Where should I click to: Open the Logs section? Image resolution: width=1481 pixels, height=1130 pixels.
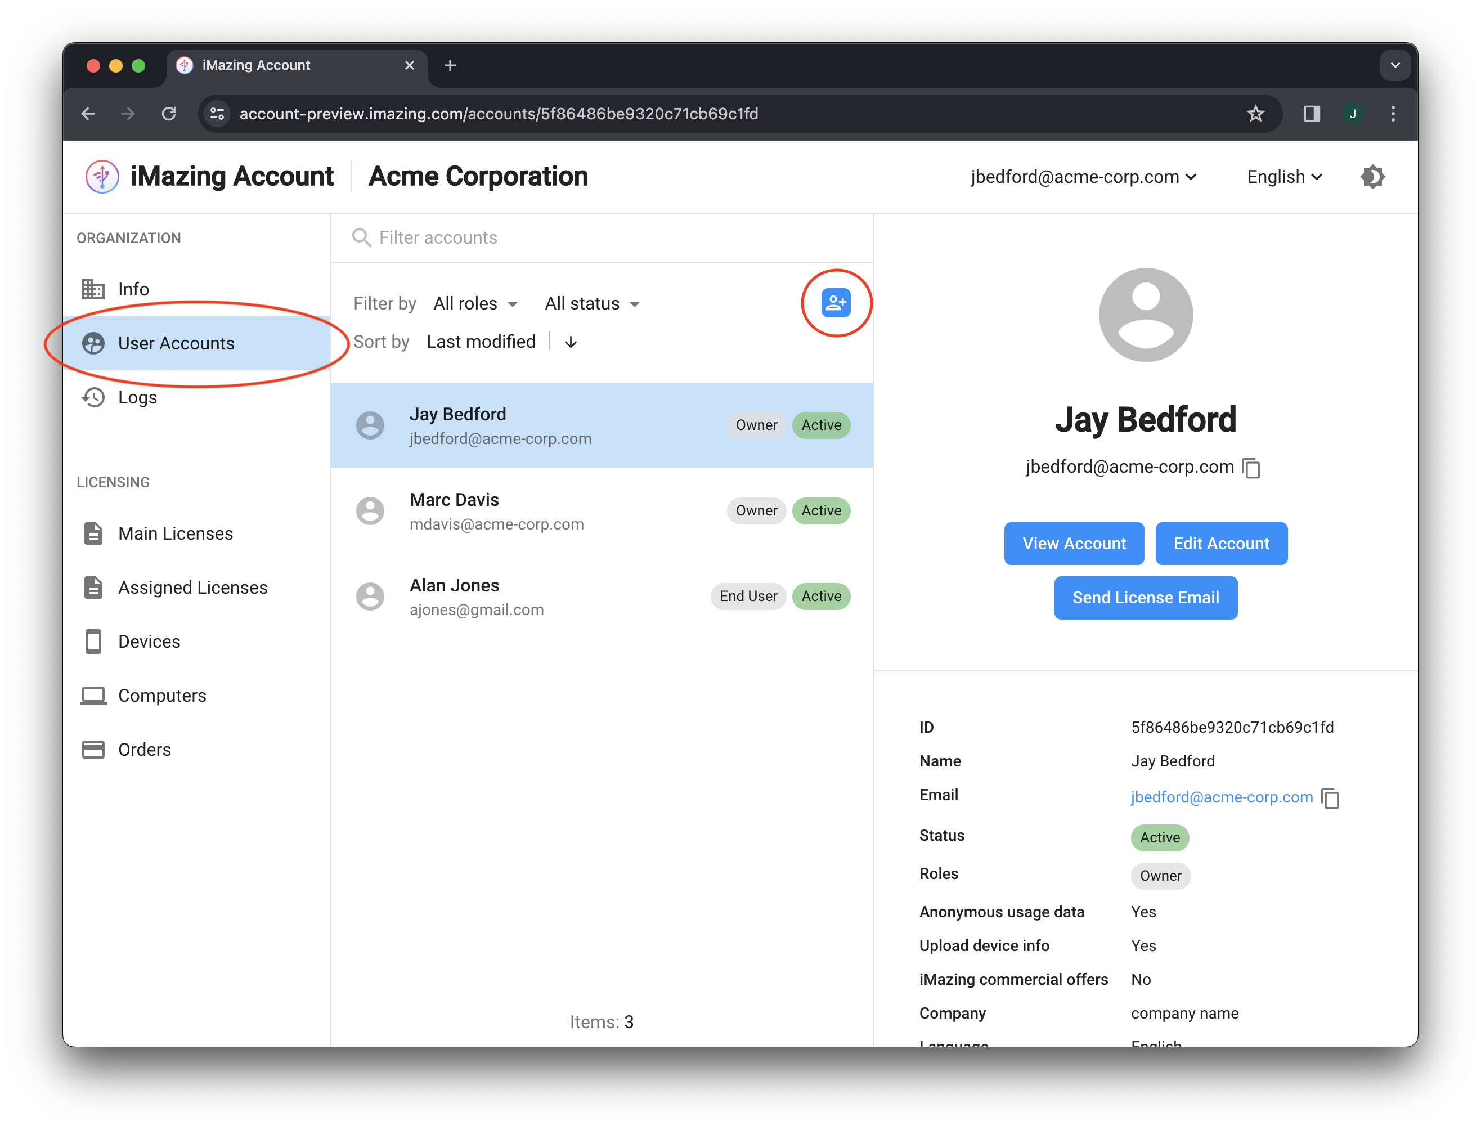(196, 397)
